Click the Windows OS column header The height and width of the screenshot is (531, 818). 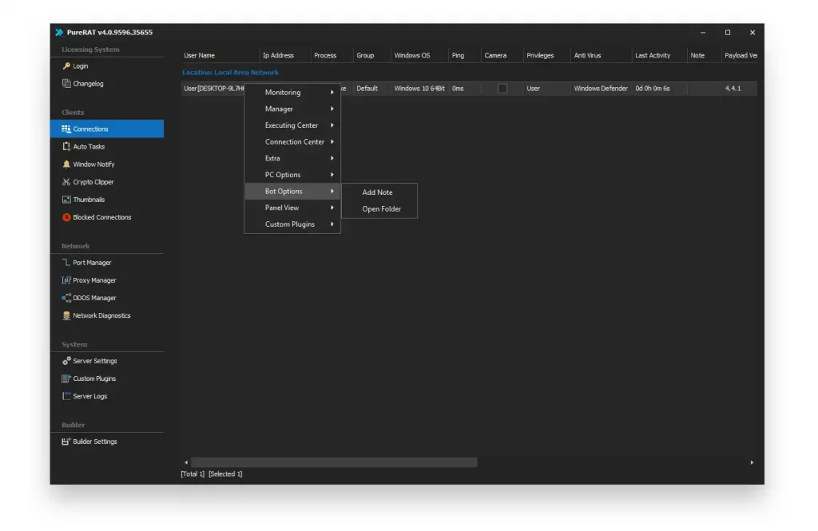coord(412,56)
